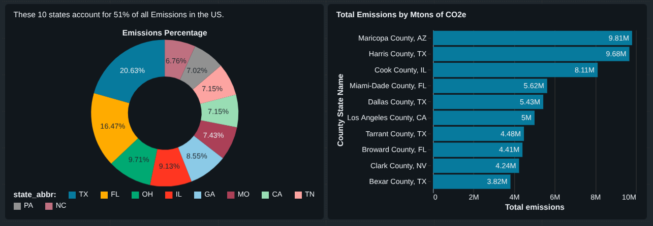The height and width of the screenshot is (226, 653).
Task: Click the NC legend swatch
Action: [x=49, y=206]
